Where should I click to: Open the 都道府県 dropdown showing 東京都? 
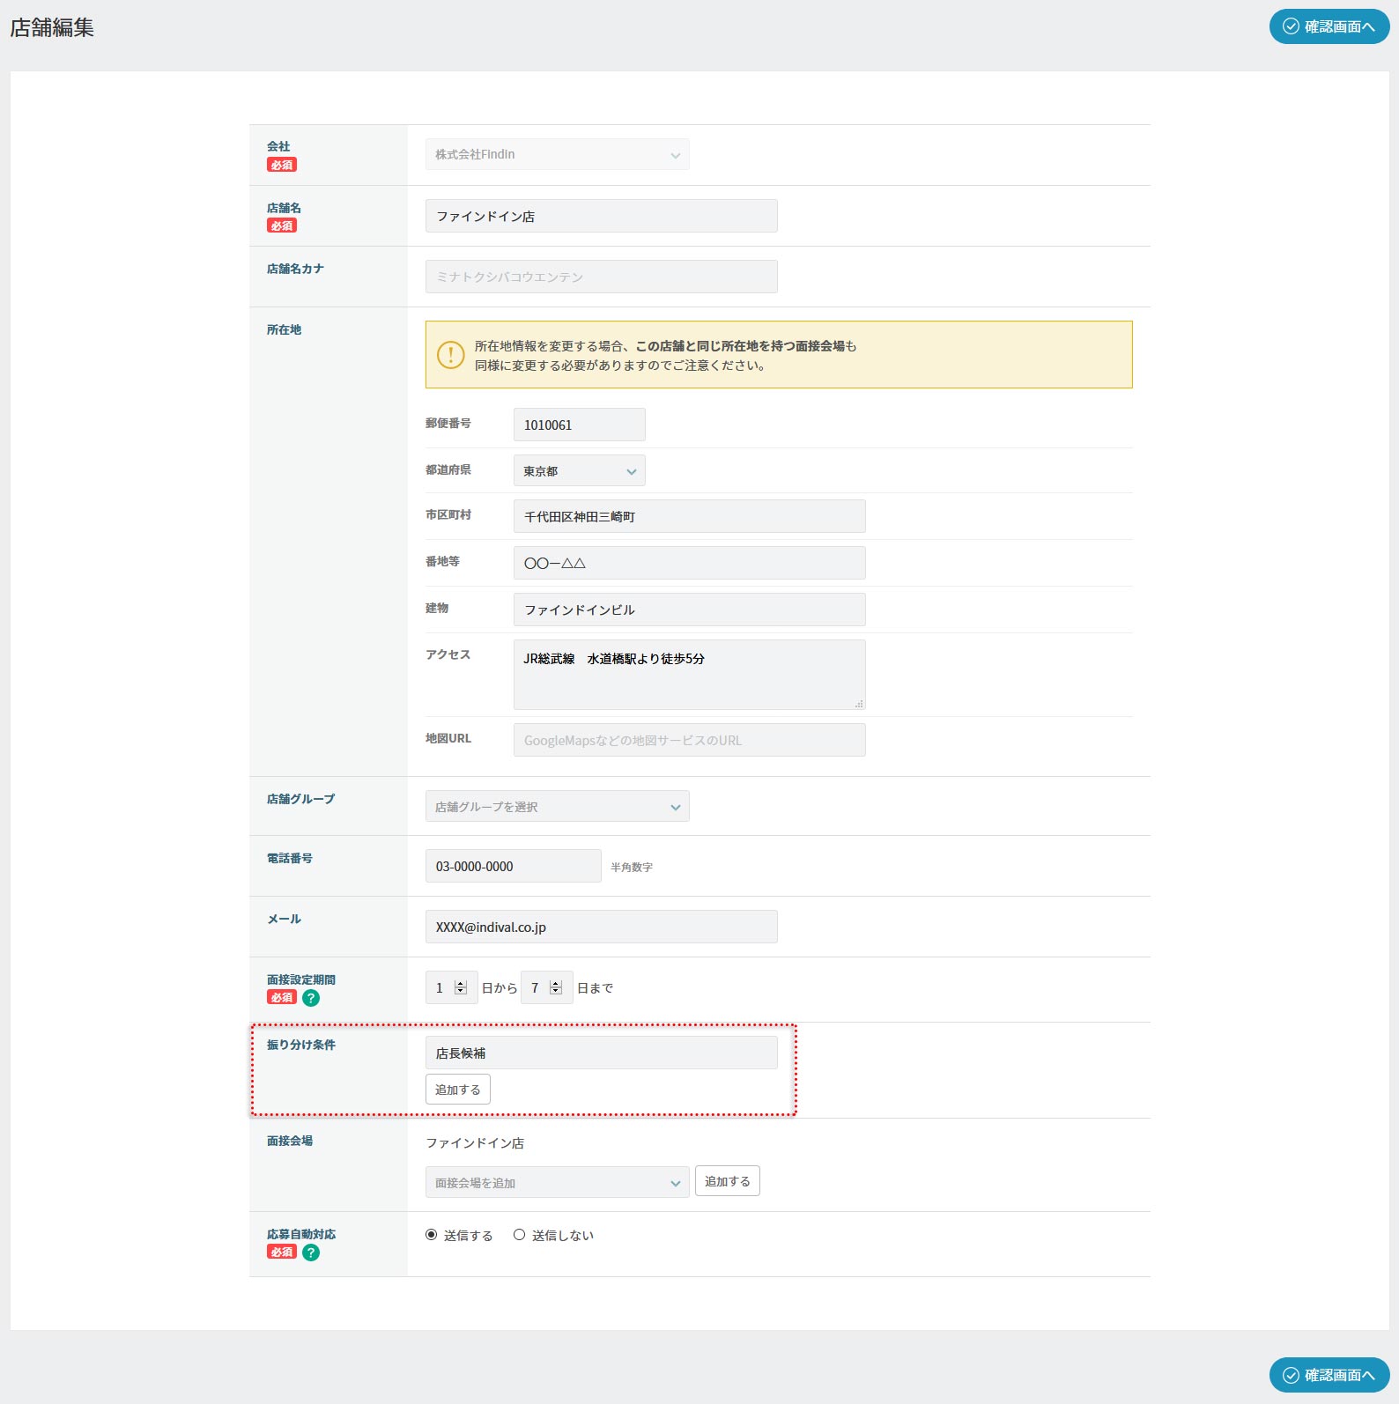click(x=579, y=471)
